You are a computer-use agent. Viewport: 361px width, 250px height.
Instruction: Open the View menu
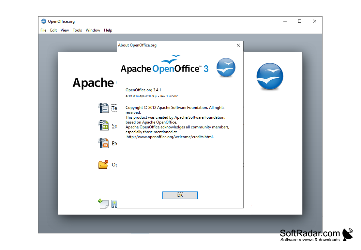click(x=65, y=30)
